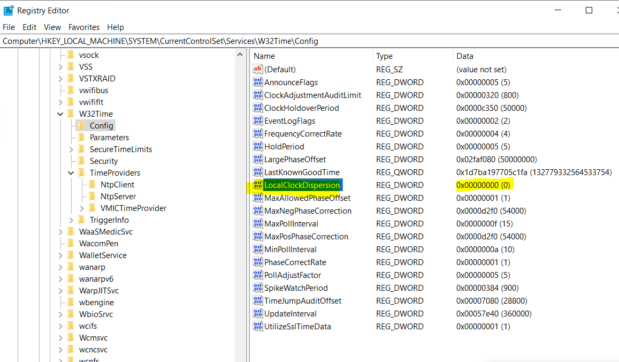The image size is (619, 362).
Task: Click the MaxNegPhaseCorrection value icon
Action: pyautogui.click(x=258, y=210)
